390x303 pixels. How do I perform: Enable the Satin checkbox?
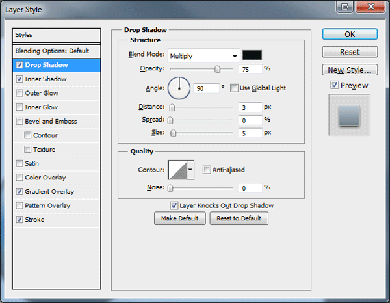click(x=19, y=163)
